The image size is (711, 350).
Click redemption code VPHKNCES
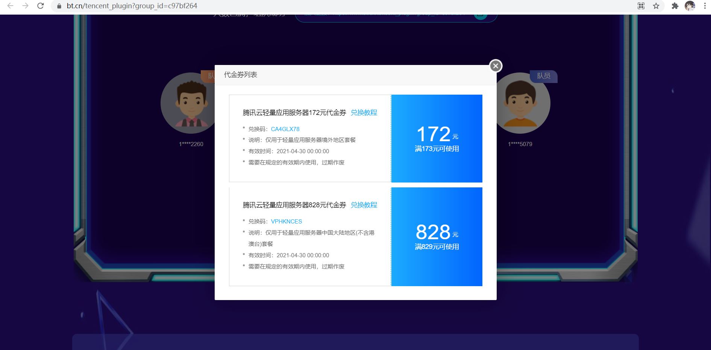coord(286,222)
